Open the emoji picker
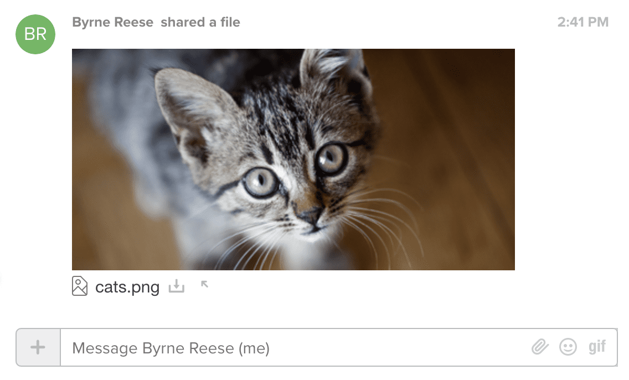Viewport: 629px width, 380px height. coord(568,347)
